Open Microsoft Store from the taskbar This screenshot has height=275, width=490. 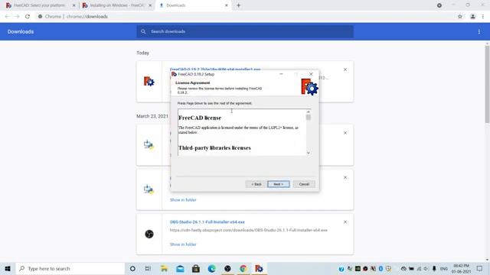pyautogui.click(x=196, y=268)
